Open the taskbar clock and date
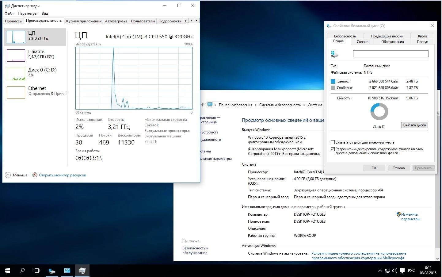 coord(428,270)
